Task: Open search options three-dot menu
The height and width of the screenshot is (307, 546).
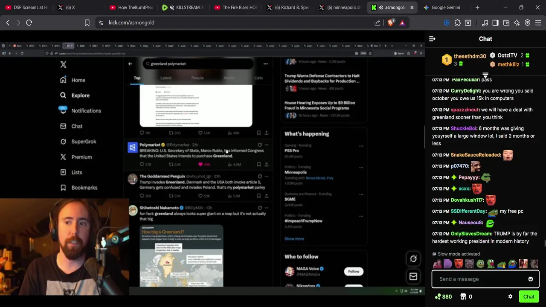Action: pyautogui.click(x=265, y=64)
